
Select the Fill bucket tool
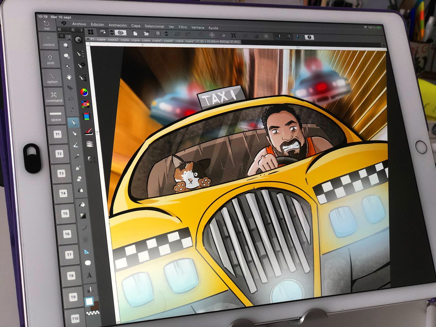(x=82, y=205)
